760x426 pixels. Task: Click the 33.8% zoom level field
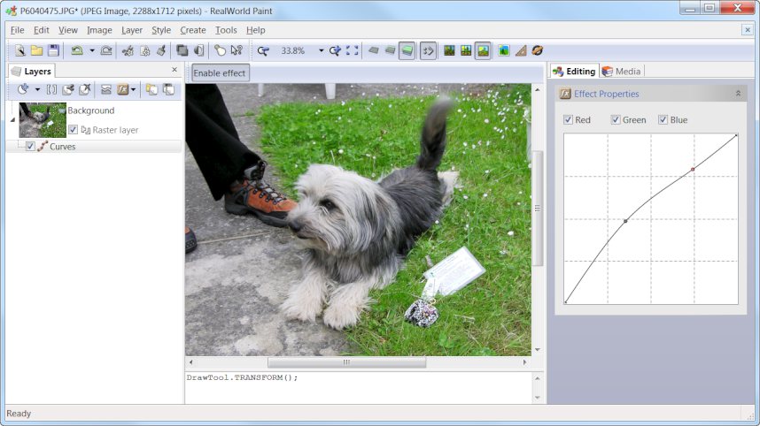tap(293, 50)
